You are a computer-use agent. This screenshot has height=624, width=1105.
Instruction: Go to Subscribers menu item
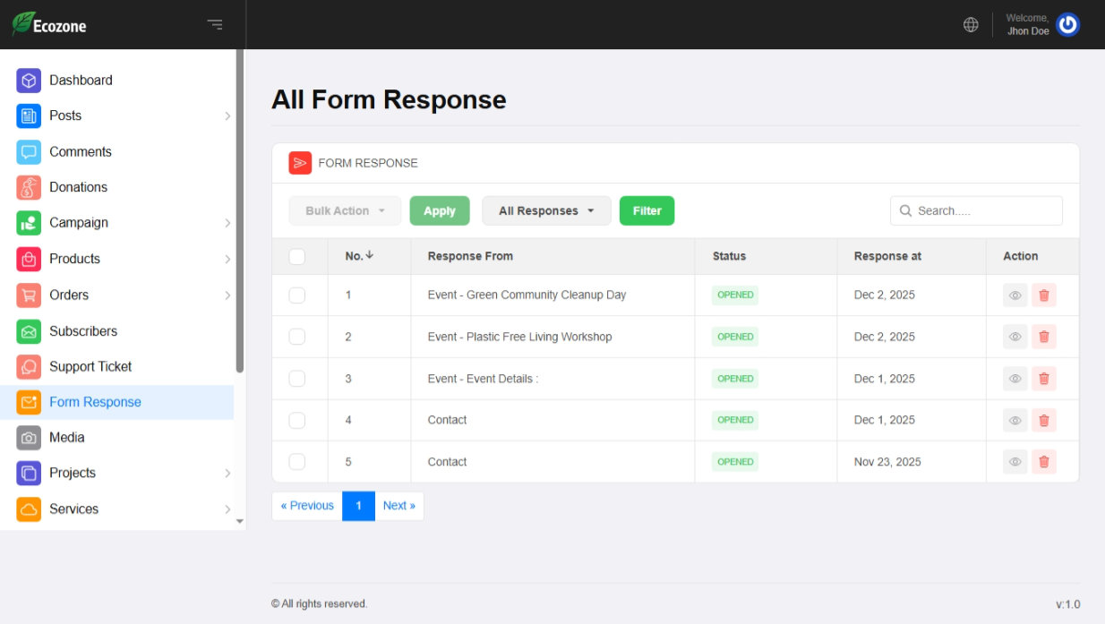tap(83, 331)
